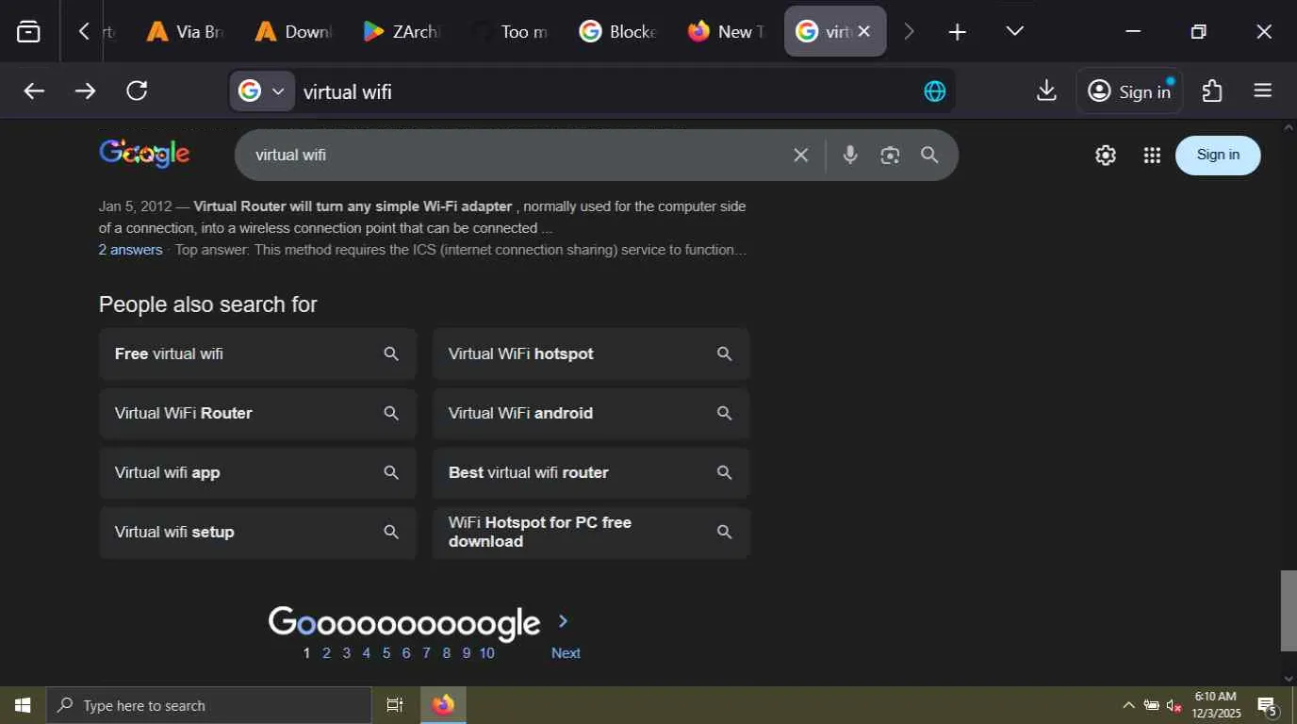Switch to the Too m… tab
Screen dimensions: 1297x724
click(x=510, y=31)
